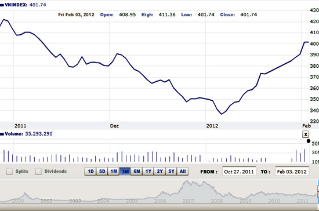Click the High value 411.38
319x211 pixels.
[167, 14]
